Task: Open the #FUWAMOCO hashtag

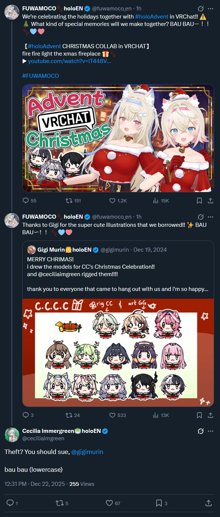Action: 40,76
